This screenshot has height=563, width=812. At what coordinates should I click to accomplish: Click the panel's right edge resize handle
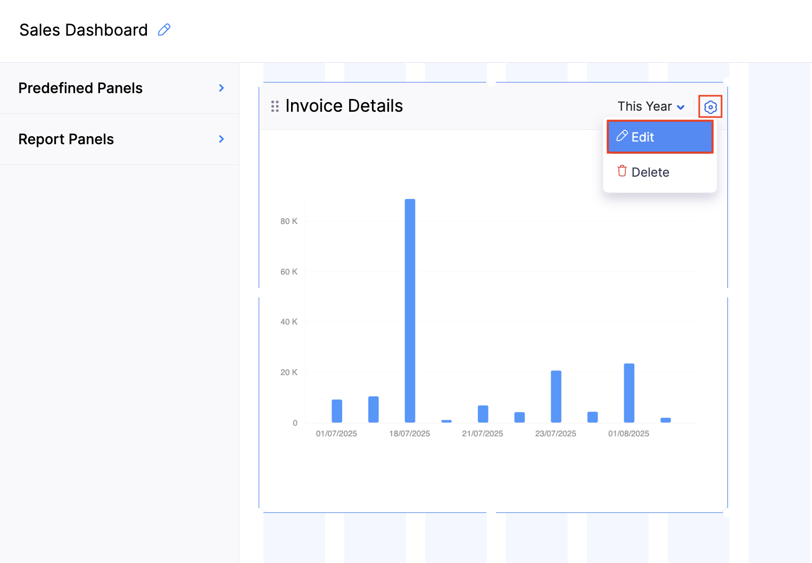pos(727,293)
